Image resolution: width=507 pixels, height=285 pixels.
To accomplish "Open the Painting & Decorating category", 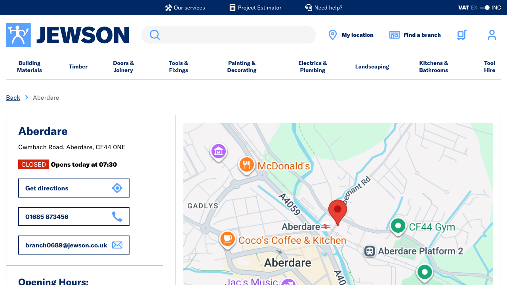I will click(x=242, y=66).
